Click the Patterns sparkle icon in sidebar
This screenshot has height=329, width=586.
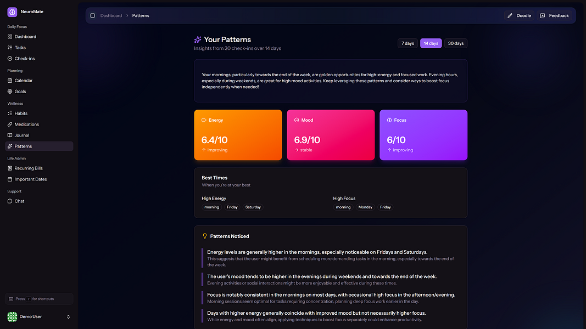[x=10, y=146]
